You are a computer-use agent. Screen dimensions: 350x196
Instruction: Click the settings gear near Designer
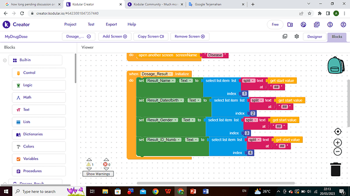coord(296,36)
